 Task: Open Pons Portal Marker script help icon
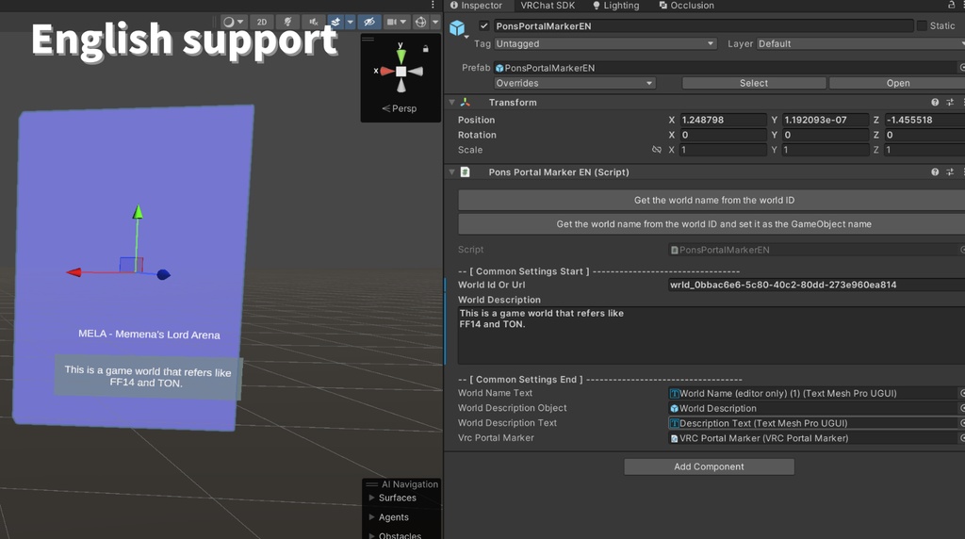pos(935,172)
